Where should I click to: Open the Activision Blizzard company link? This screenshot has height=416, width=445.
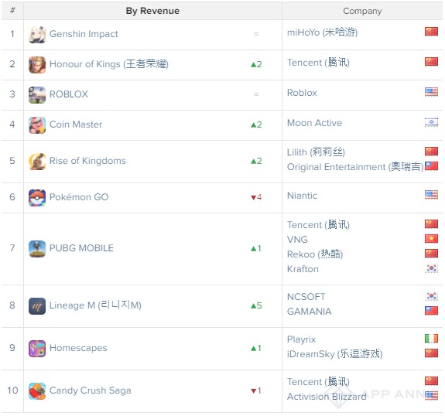327,396
